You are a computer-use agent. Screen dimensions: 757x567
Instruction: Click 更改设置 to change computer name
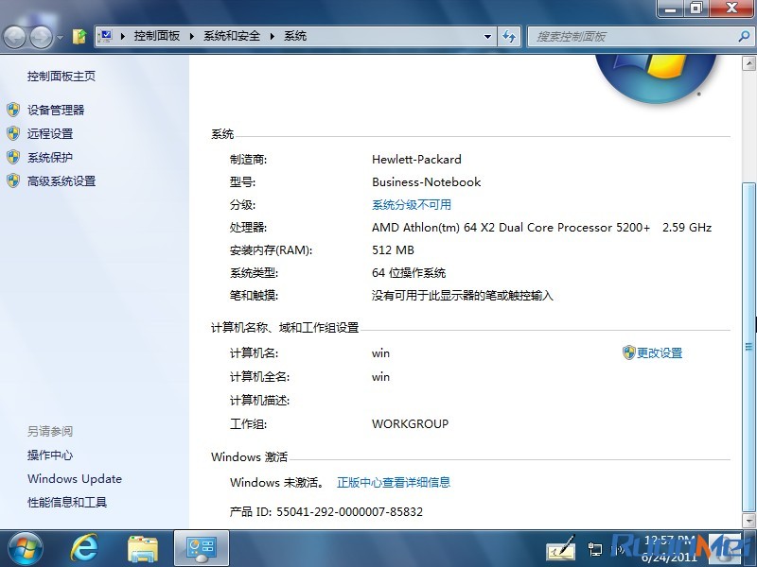660,352
